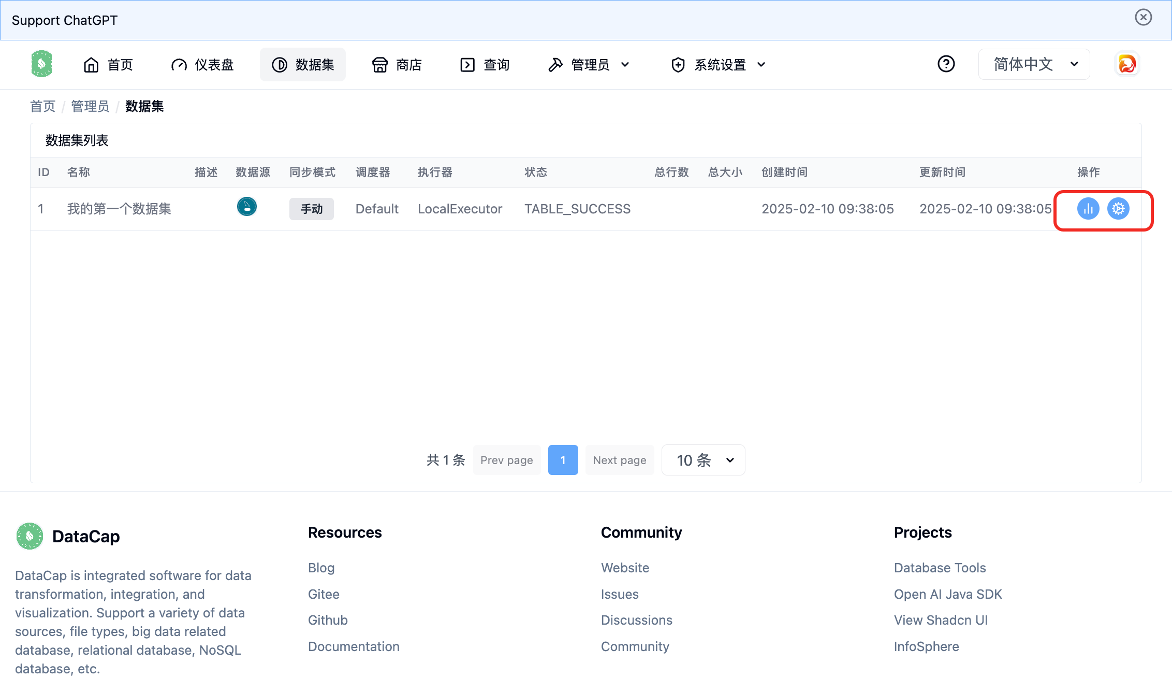Open the Discussions link
The image size is (1172, 692).
tap(637, 620)
